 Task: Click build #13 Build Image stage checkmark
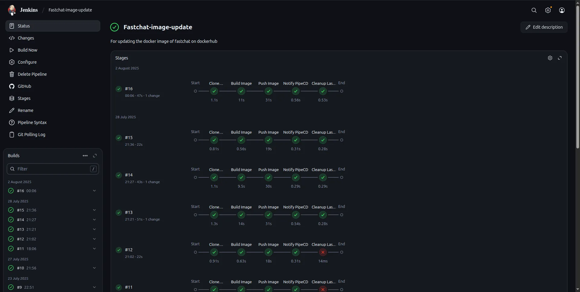pos(241,215)
